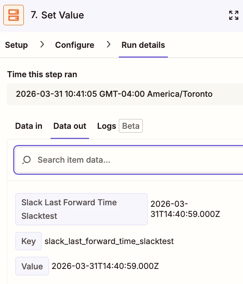243x284 pixels.
Task: Click the '7. Set Value' step title
Action: point(57,15)
